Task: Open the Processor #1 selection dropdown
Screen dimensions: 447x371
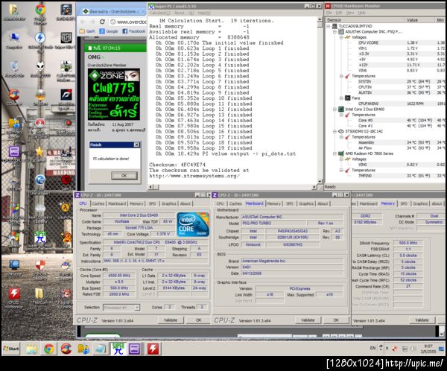Action: [x=120, y=307]
